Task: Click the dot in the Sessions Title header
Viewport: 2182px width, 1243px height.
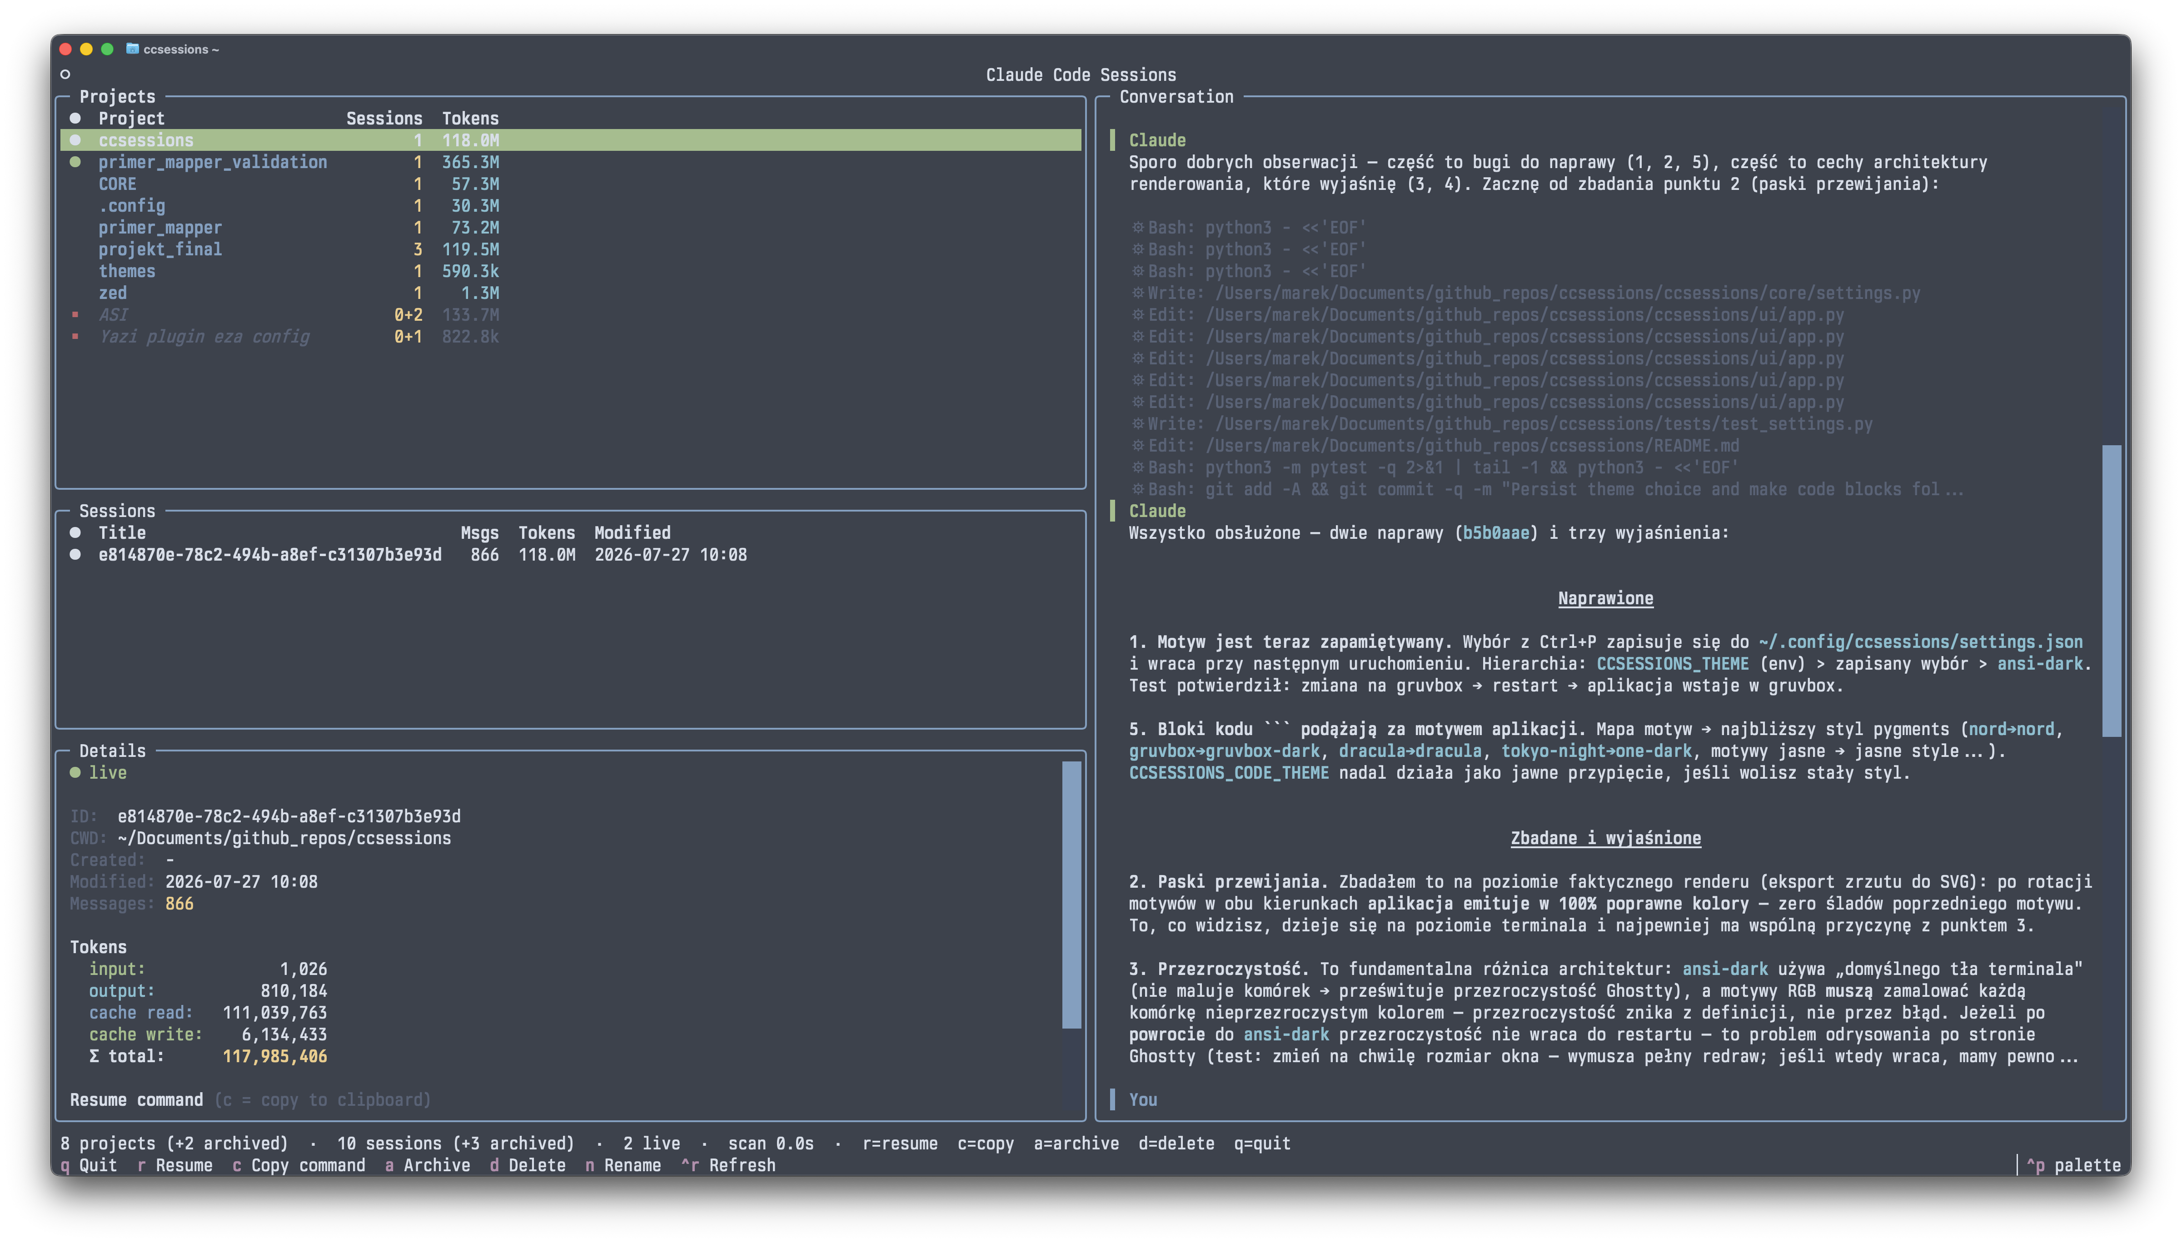Action: click(75, 533)
